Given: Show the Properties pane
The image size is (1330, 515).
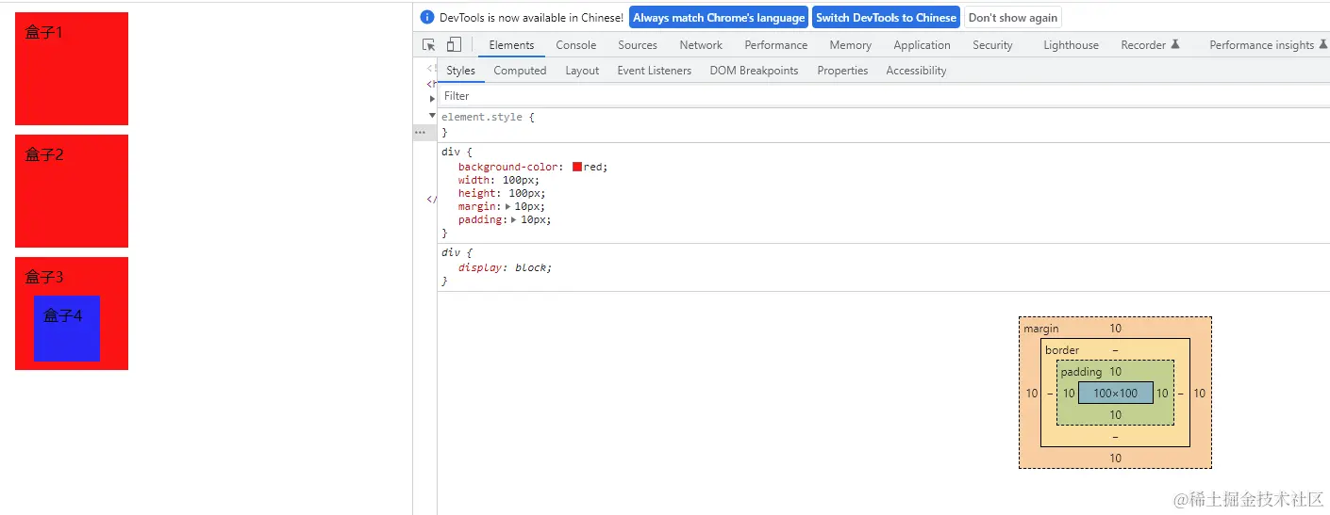Looking at the screenshot, I should pos(842,71).
